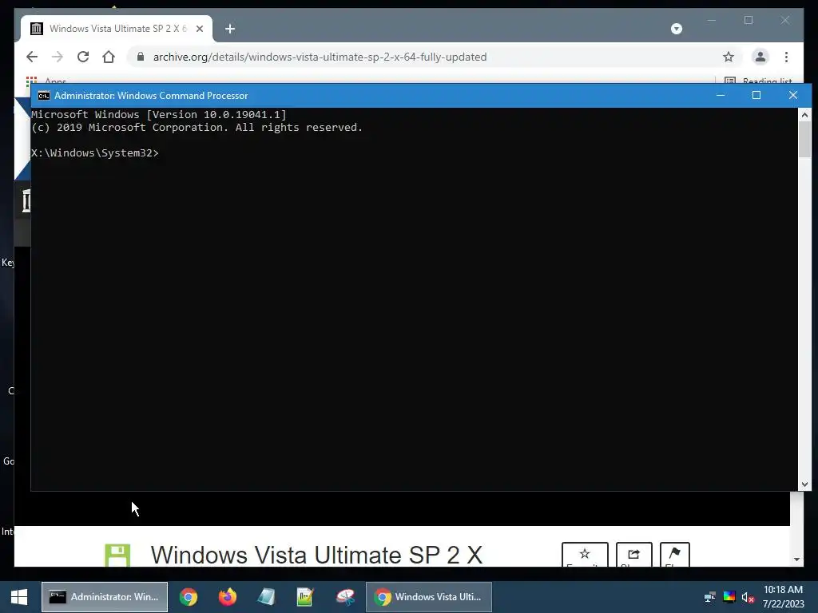818x613 pixels.
Task: Flag this archive item
Action: (x=674, y=555)
